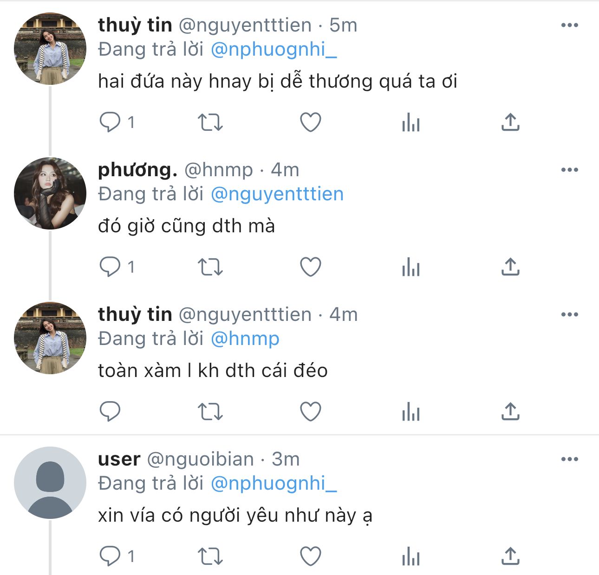Open more options on thuỳ tin's first tweet

pos(569,25)
